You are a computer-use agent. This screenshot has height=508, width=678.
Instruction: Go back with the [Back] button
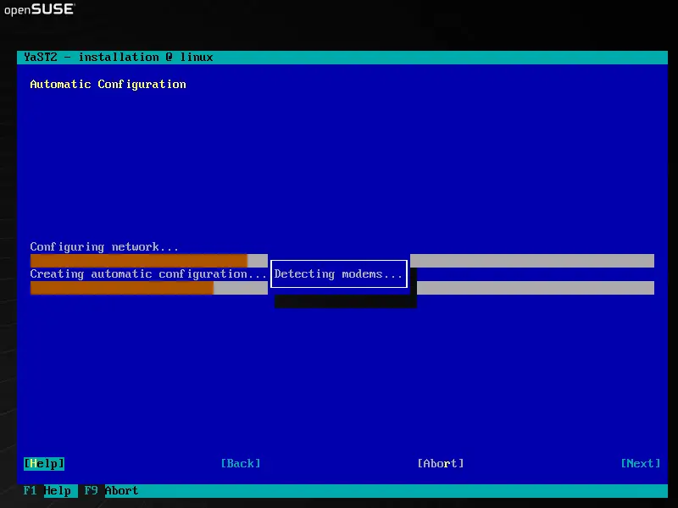click(241, 463)
